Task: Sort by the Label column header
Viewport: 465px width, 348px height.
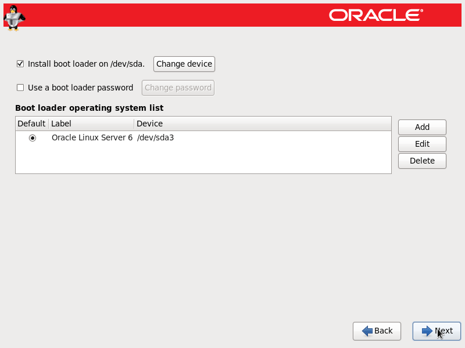Action: 91,124
